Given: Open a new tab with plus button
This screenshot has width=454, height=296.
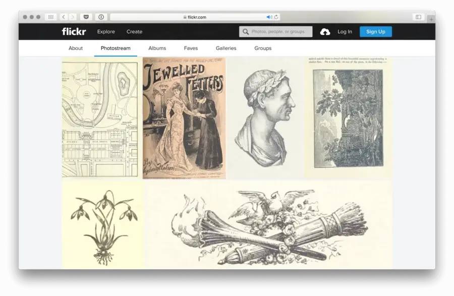Looking at the screenshot, I should [431, 19].
